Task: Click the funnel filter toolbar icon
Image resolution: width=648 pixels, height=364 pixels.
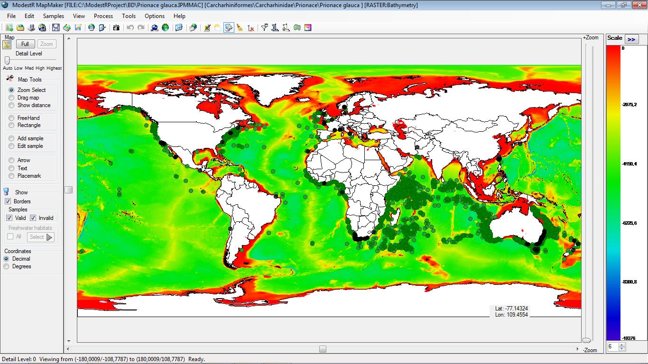Action: click(x=264, y=27)
